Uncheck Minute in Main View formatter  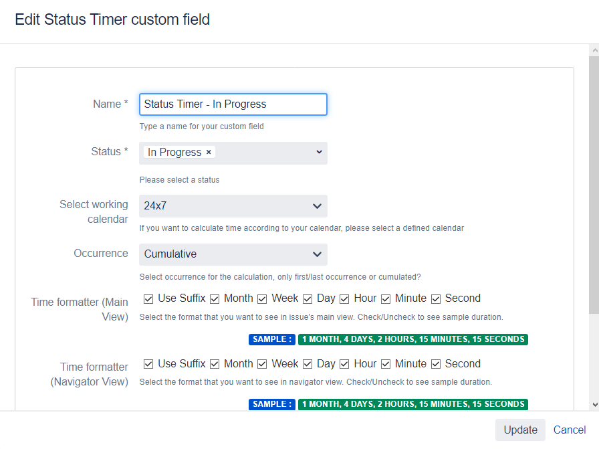pyautogui.click(x=386, y=298)
